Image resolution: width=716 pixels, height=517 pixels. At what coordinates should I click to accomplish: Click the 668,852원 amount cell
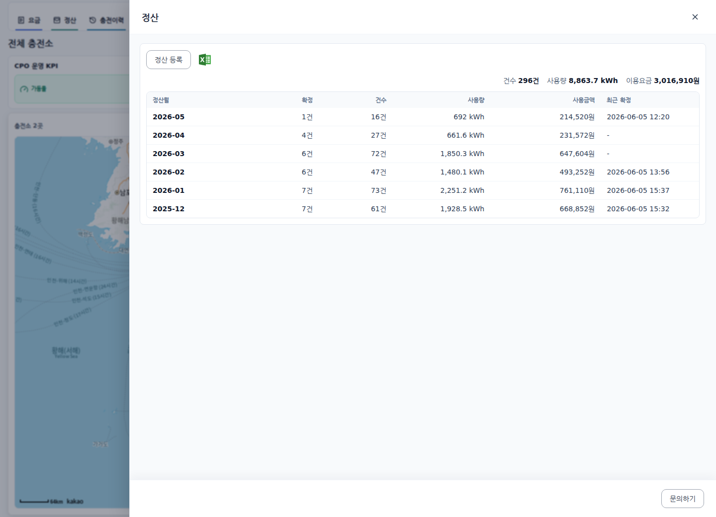(577, 209)
